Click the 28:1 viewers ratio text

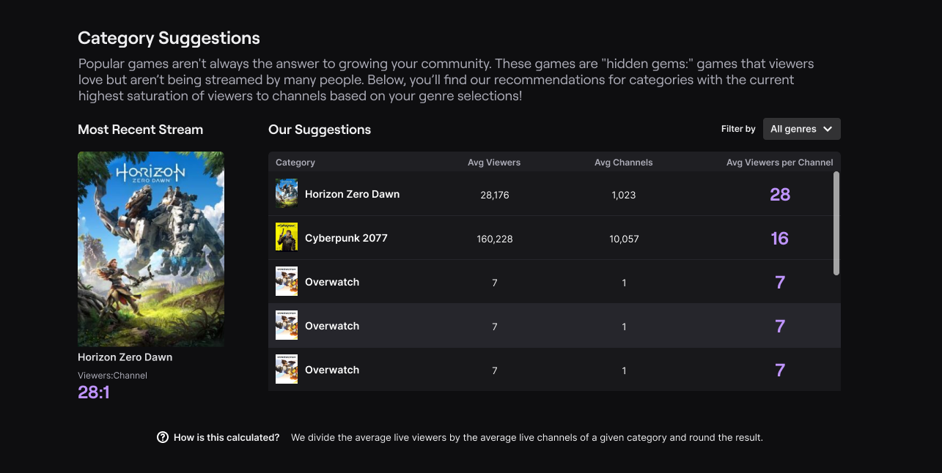(x=94, y=392)
